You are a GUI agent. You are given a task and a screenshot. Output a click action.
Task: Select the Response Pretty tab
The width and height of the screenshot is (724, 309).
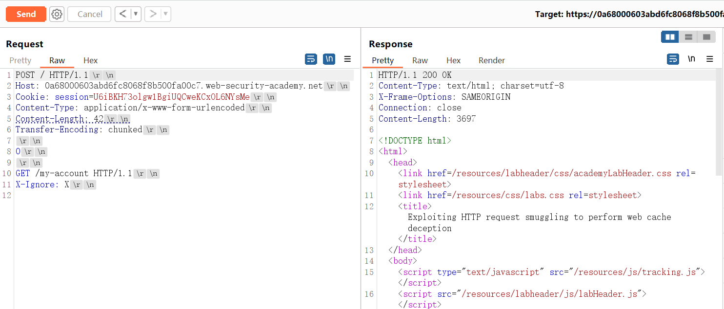click(383, 60)
